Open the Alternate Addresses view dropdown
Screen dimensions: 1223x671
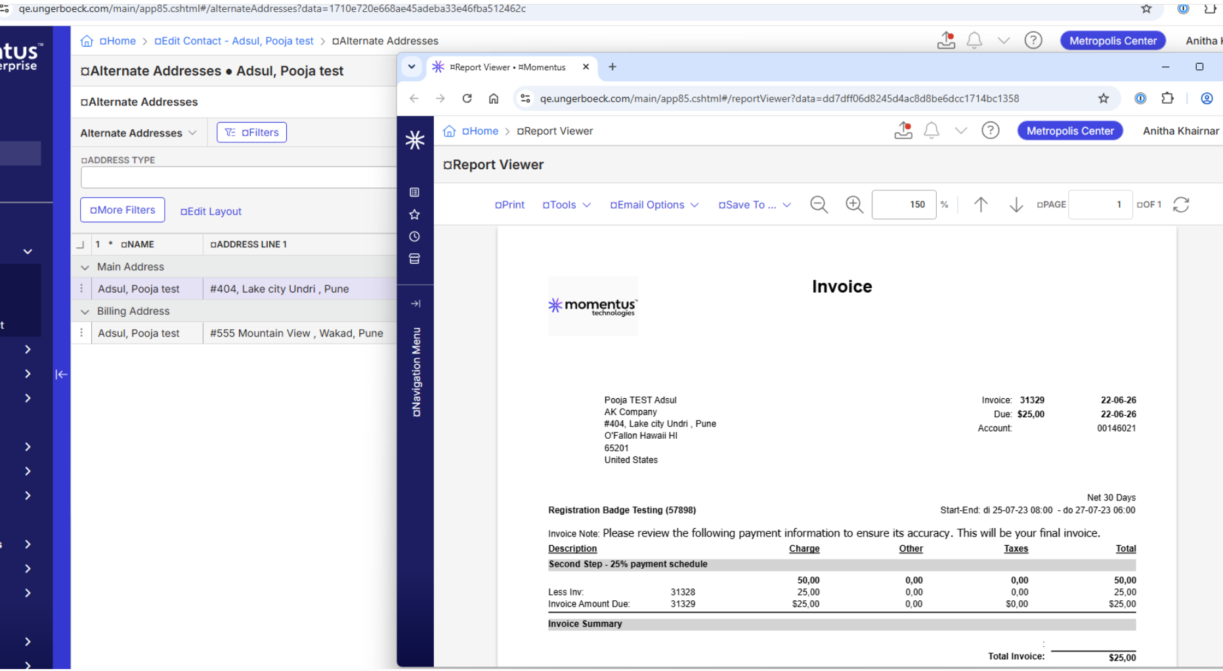point(139,133)
